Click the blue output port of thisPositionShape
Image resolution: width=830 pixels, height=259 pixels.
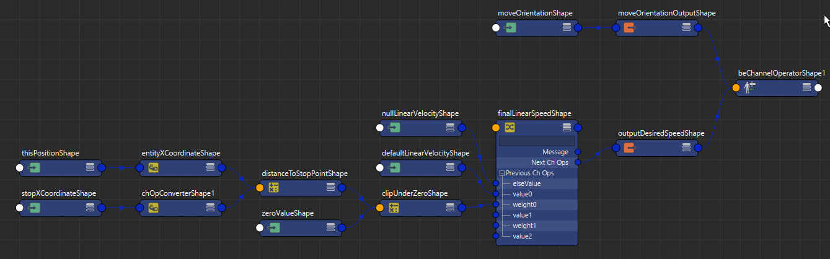pos(102,167)
